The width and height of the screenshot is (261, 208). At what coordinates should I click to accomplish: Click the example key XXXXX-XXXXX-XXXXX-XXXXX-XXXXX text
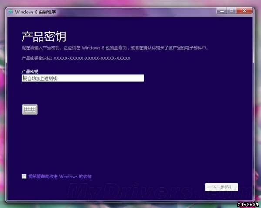tap(92, 58)
